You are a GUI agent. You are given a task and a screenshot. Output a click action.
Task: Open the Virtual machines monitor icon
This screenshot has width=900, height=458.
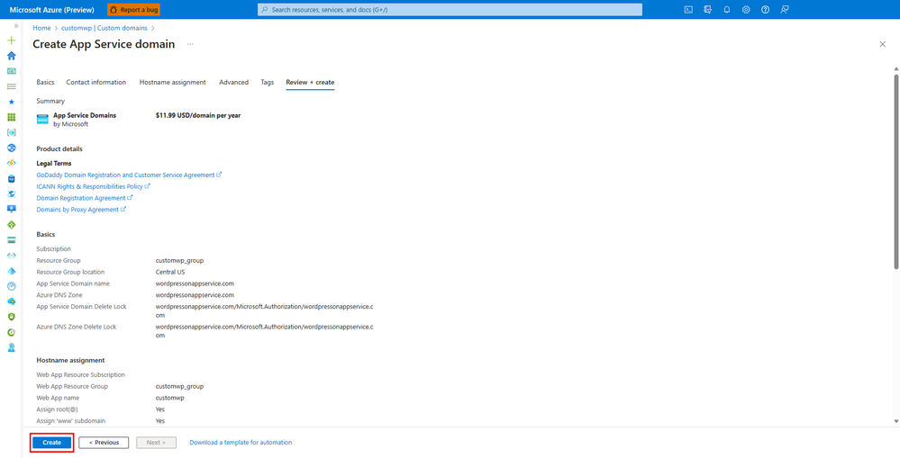[11, 210]
